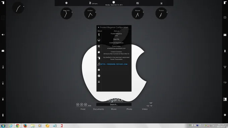Choose the folder icon below home icon
The image size is (228, 128).
click(99, 58)
